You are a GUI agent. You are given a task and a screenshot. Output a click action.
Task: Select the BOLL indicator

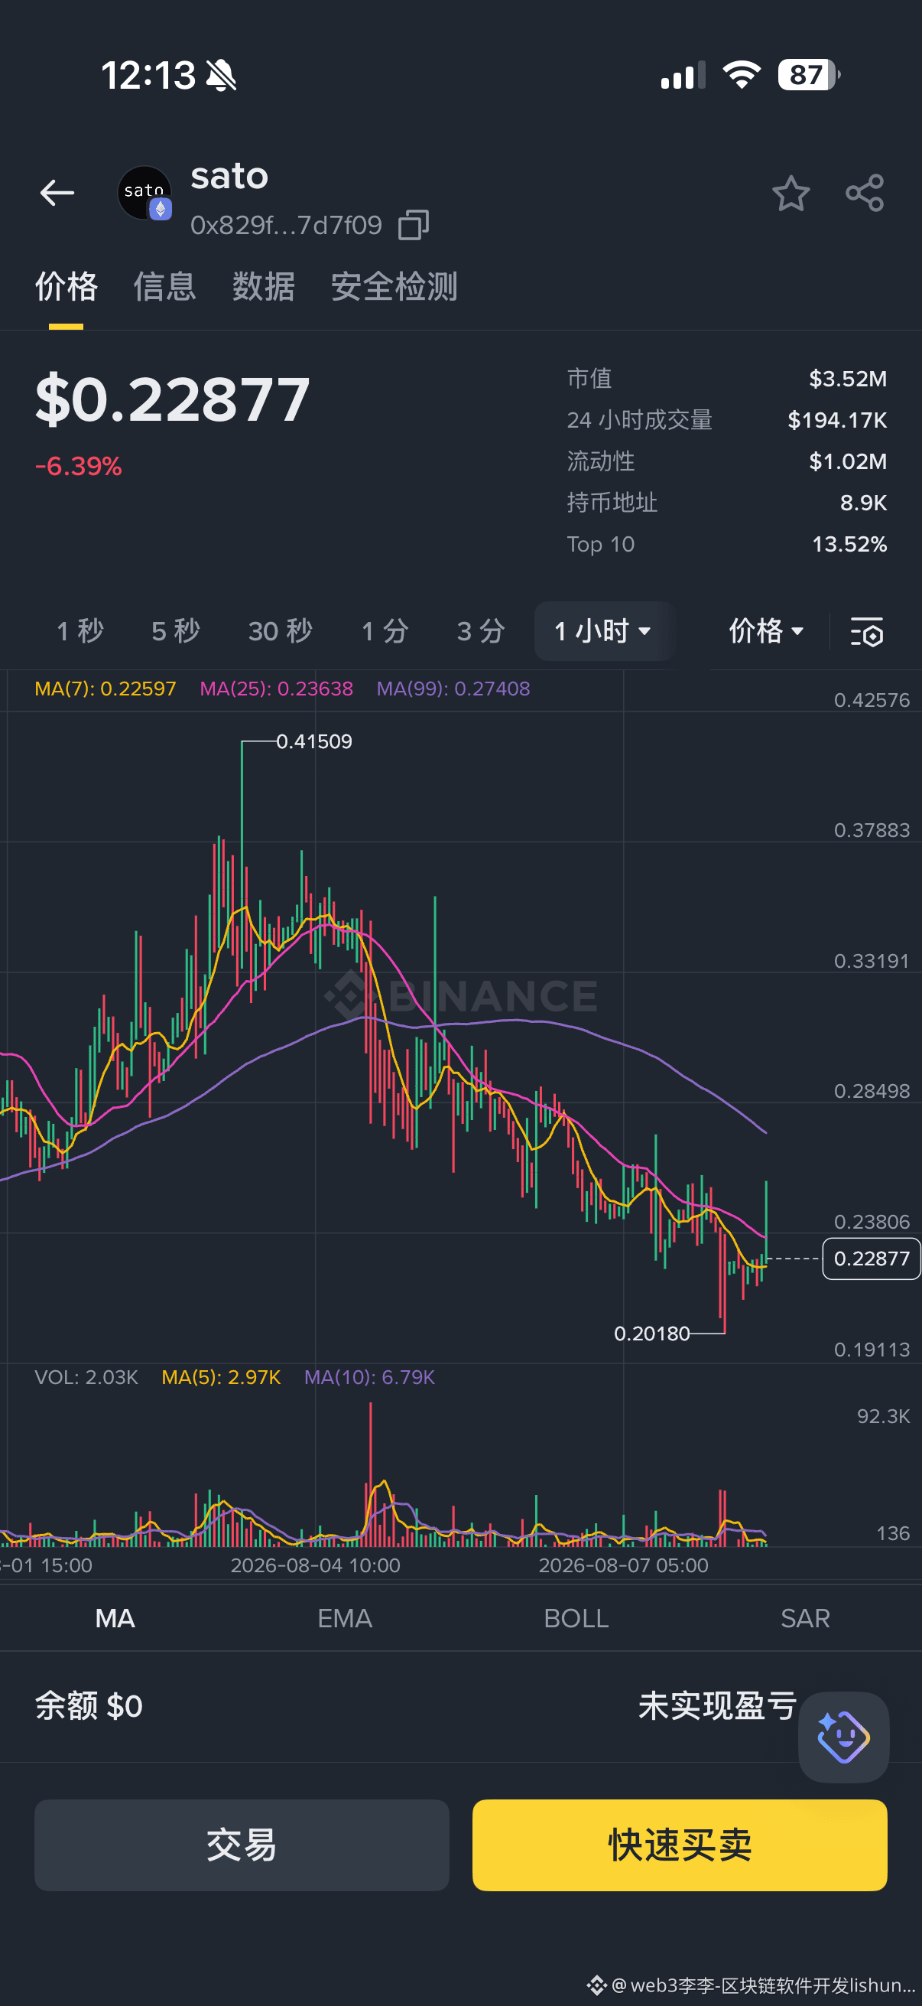click(576, 1618)
